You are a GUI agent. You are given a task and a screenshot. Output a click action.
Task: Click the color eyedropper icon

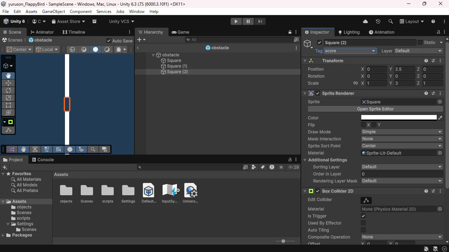point(441,118)
